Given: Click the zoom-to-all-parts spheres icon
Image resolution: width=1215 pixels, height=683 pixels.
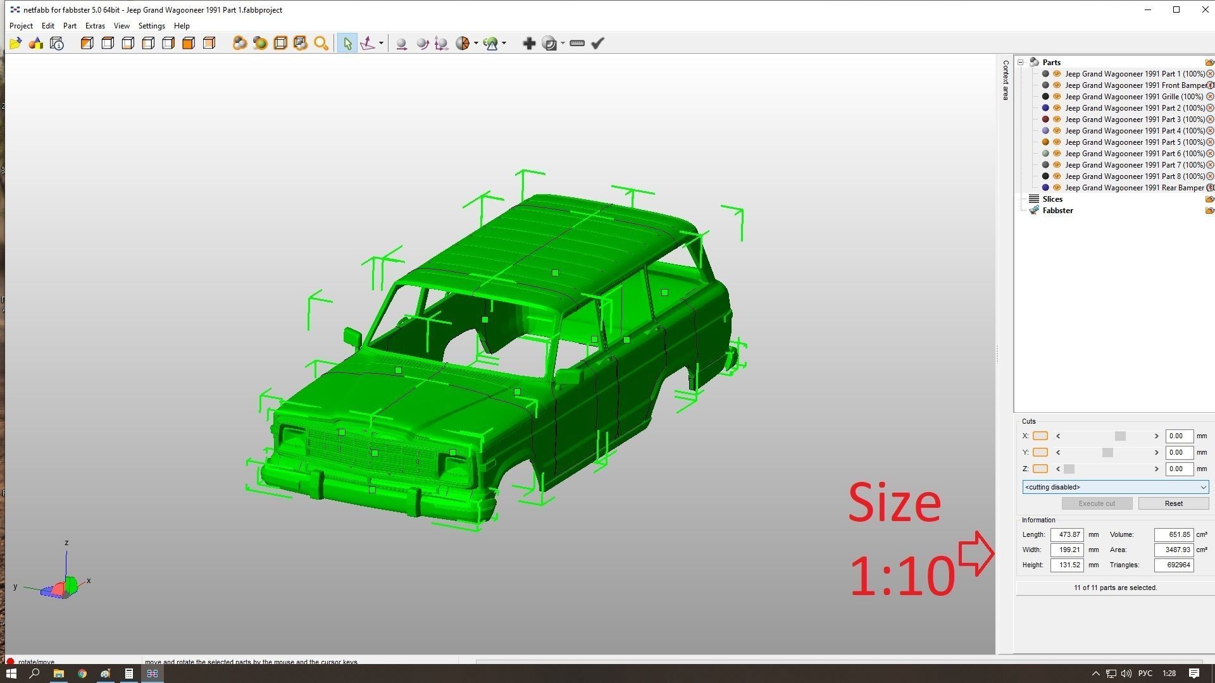Looking at the screenshot, I should [x=239, y=43].
